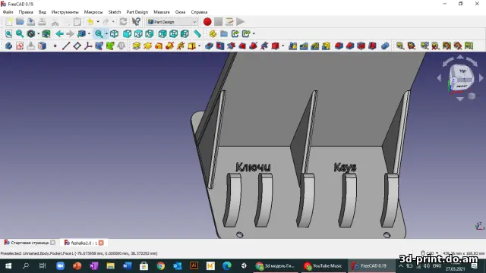
Task: Click the Create Sketch icon
Action: [x=20, y=46]
